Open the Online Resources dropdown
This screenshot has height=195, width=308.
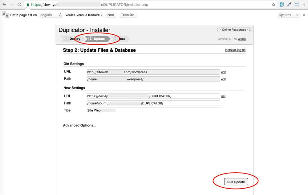click(x=234, y=30)
